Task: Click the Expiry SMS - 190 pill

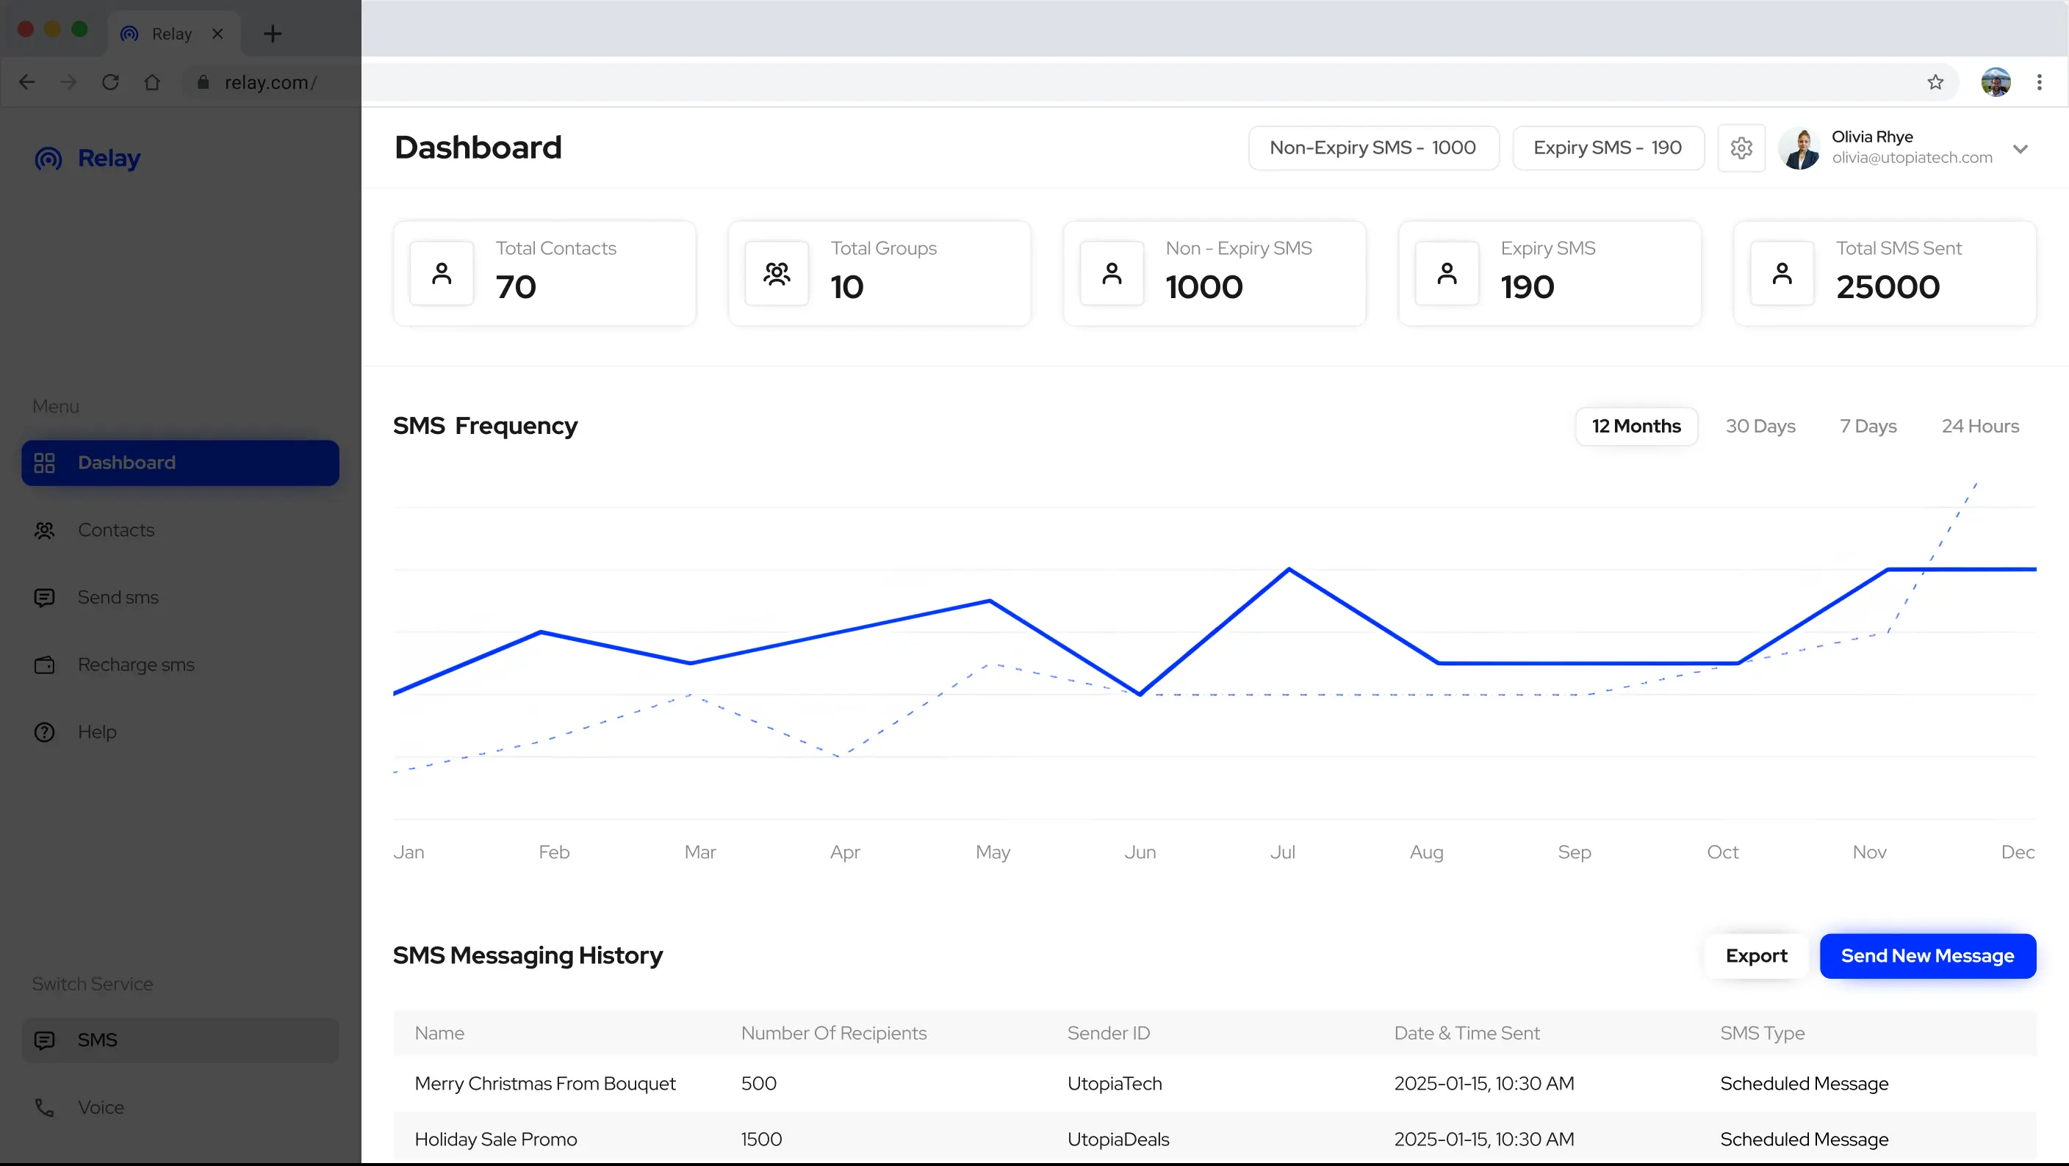Action: pyautogui.click(x=1607, y=148)
